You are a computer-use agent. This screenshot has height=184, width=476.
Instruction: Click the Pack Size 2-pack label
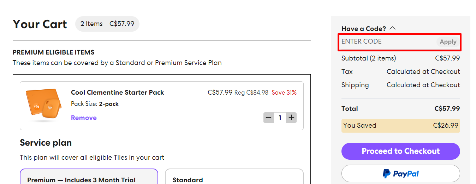click(95, 104)
